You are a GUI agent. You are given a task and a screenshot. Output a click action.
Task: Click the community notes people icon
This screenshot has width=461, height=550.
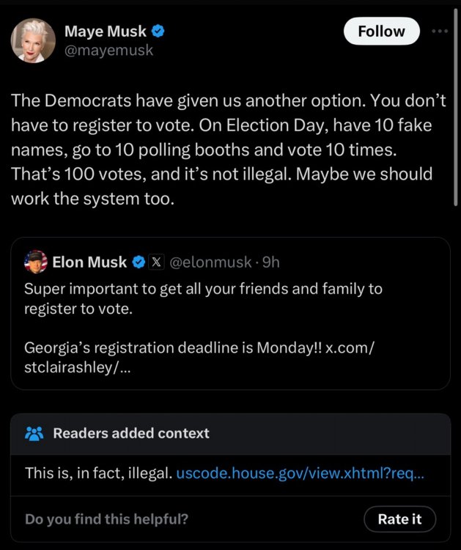click(34, 433)
